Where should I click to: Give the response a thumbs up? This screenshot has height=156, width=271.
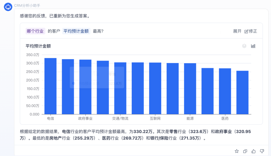(254, 151)
